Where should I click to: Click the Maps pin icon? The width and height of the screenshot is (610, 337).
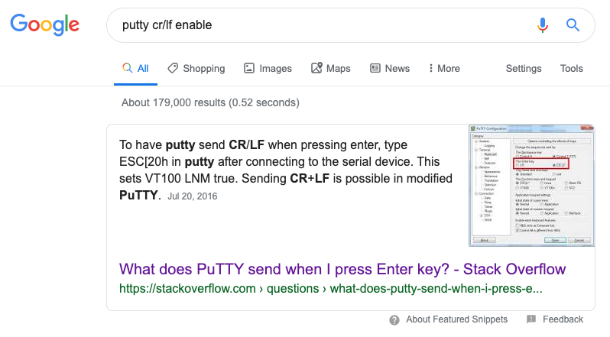pos(316,68)
